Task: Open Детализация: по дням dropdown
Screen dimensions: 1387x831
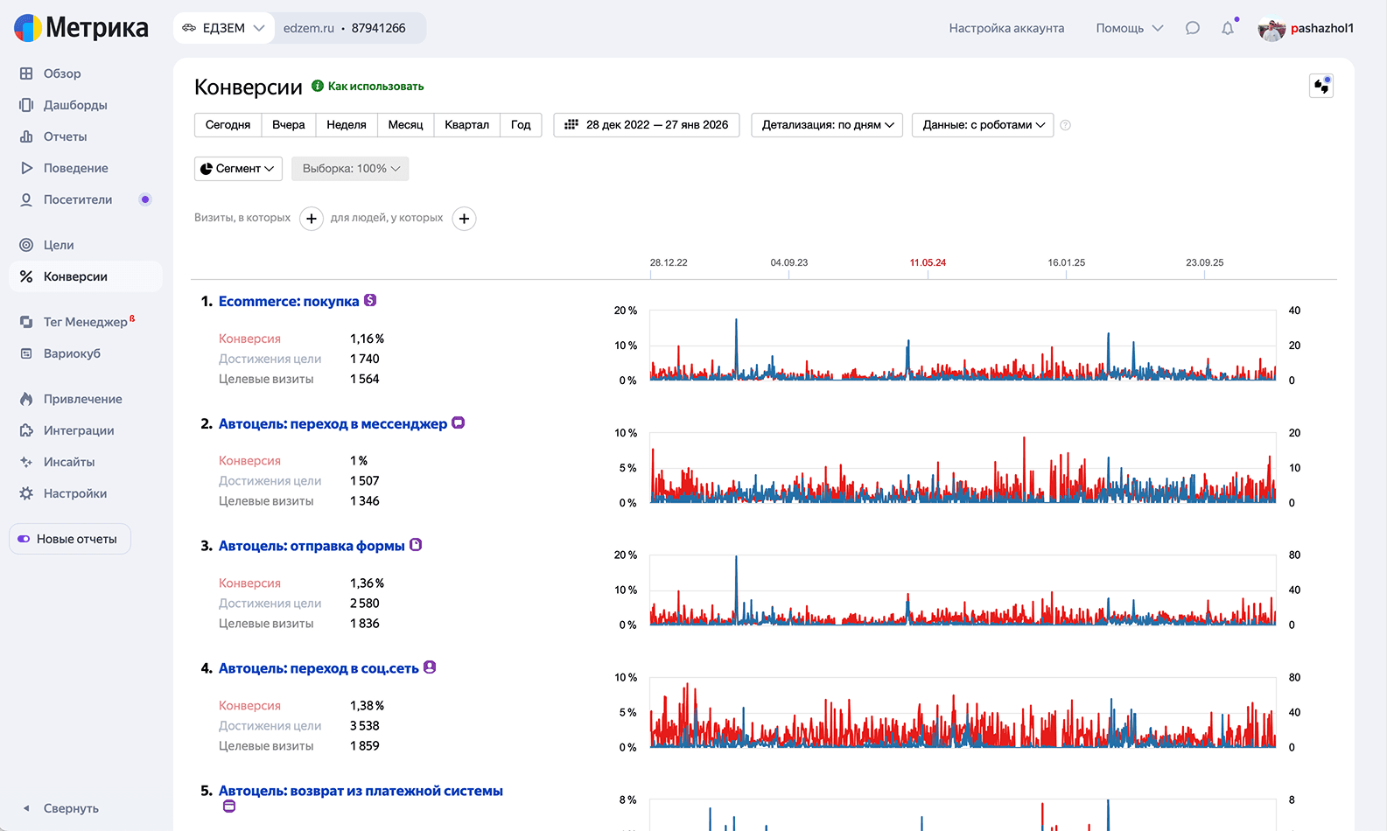Action: pyautogui.click(x=827, y=125)
